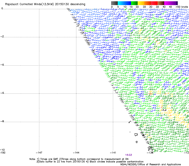Screen dimensions: 189x166
Task: Click the '15' legend scale label
Action: [131, 7]
